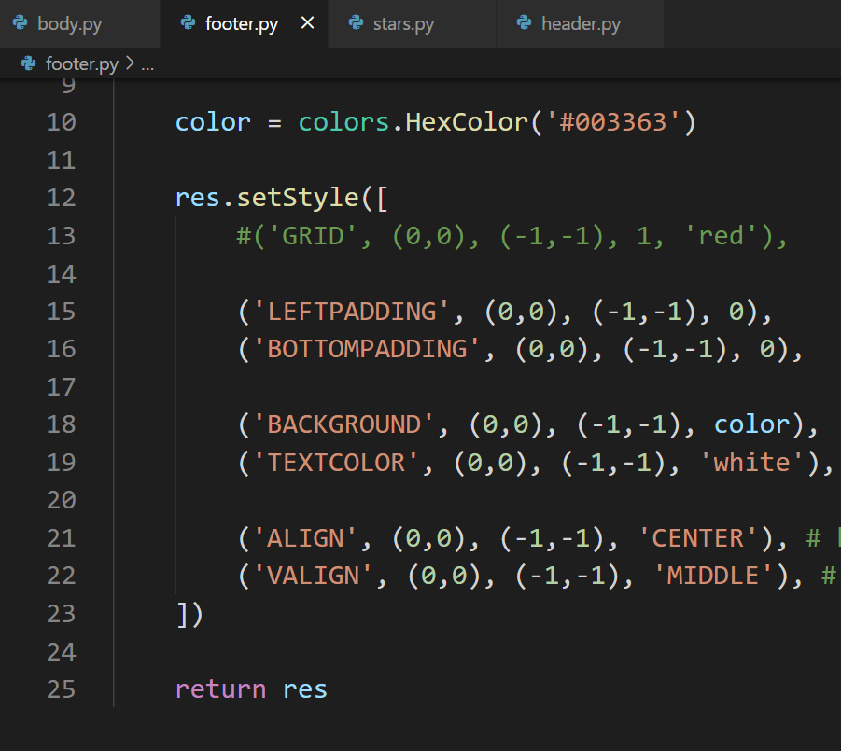Screen dimensions: 841x751
Task: Click the commented GRID line
Action: click(x=512, y=236)
